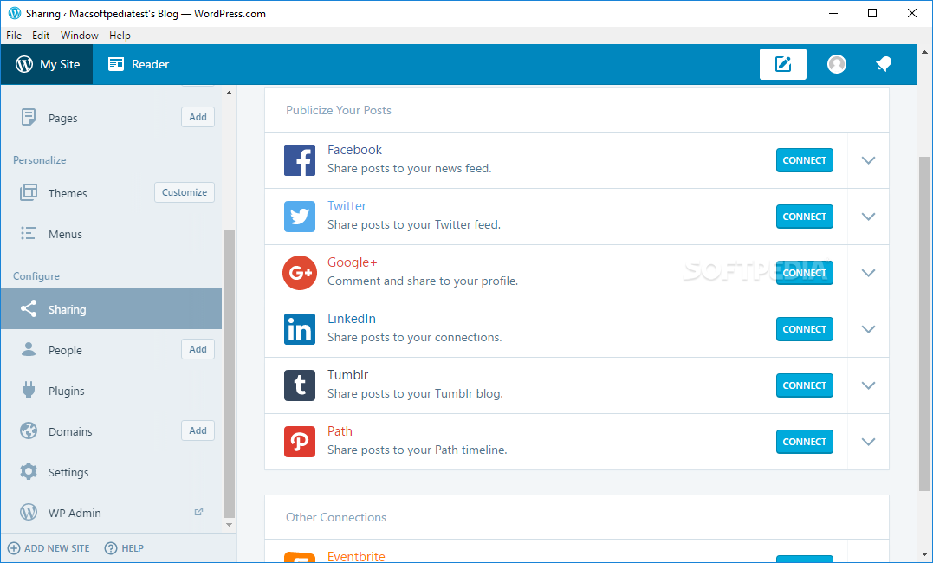Viewport: 933px width, 563px height.
Task: Click the Tumblr logo icon
Action: [299, 385]
